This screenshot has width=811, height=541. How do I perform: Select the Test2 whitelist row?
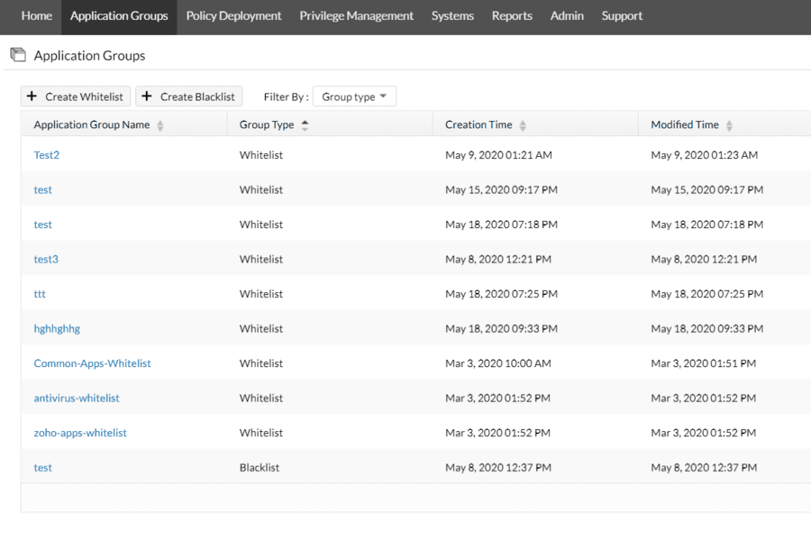pyautogui.click(x=46, y=154)
